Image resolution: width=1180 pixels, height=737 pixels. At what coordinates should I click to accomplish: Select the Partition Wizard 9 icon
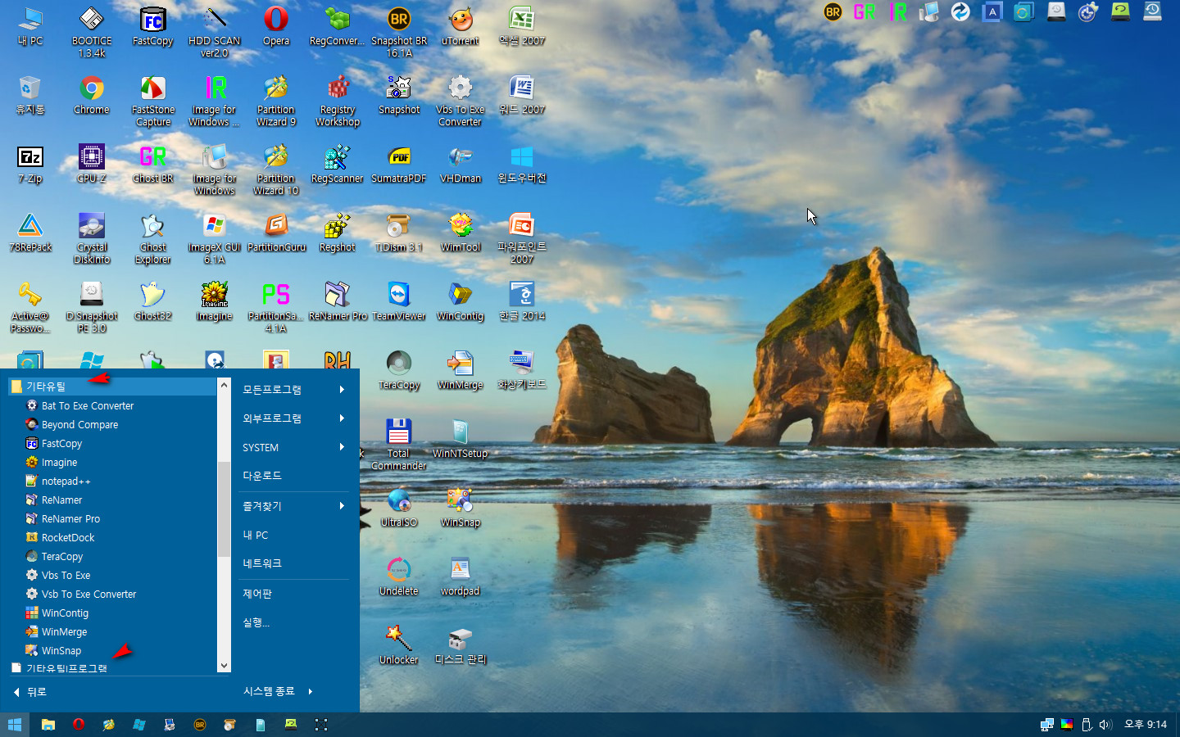[x=276, y=101]
